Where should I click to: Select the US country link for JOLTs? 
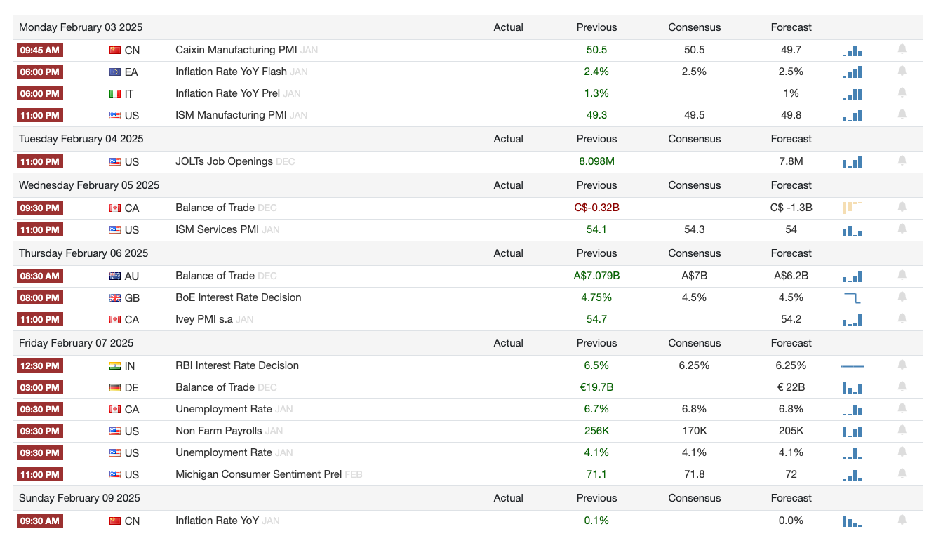click(132, 161)
